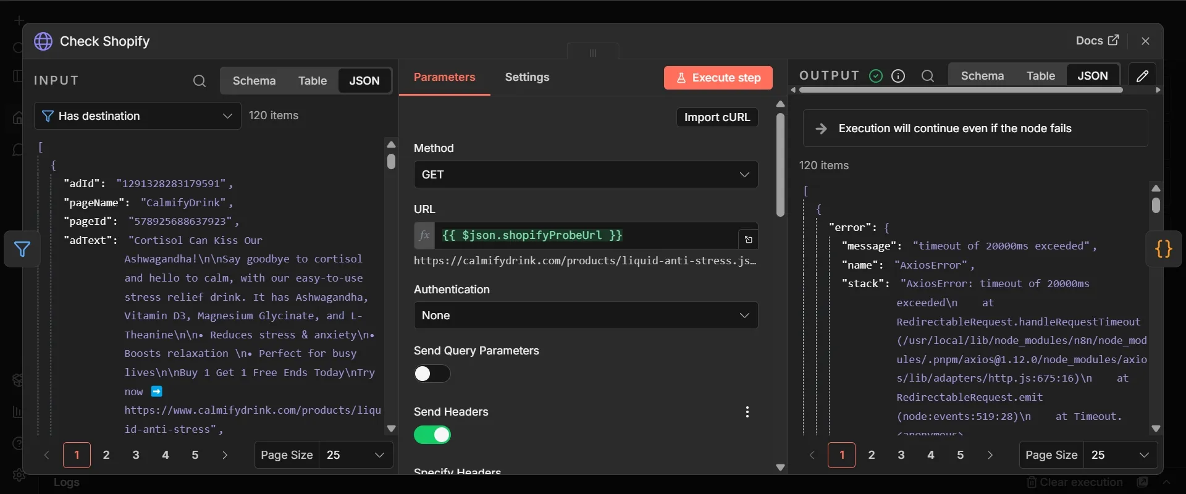Go to input page 3
This screenshot has height=494, width=1186.
coord(136,455)
